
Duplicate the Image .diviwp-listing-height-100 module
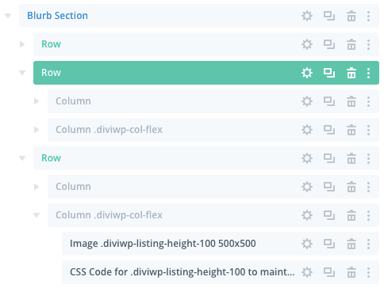(x=329, y=244)
